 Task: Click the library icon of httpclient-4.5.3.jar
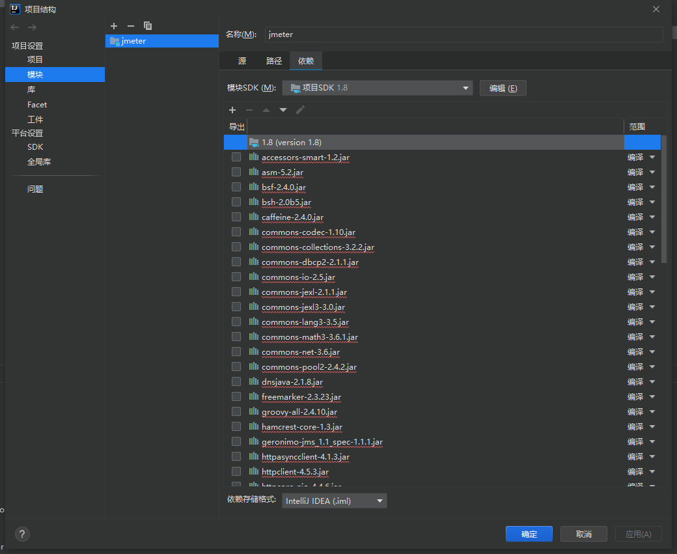pyautogui.click(x=254, y=471)
